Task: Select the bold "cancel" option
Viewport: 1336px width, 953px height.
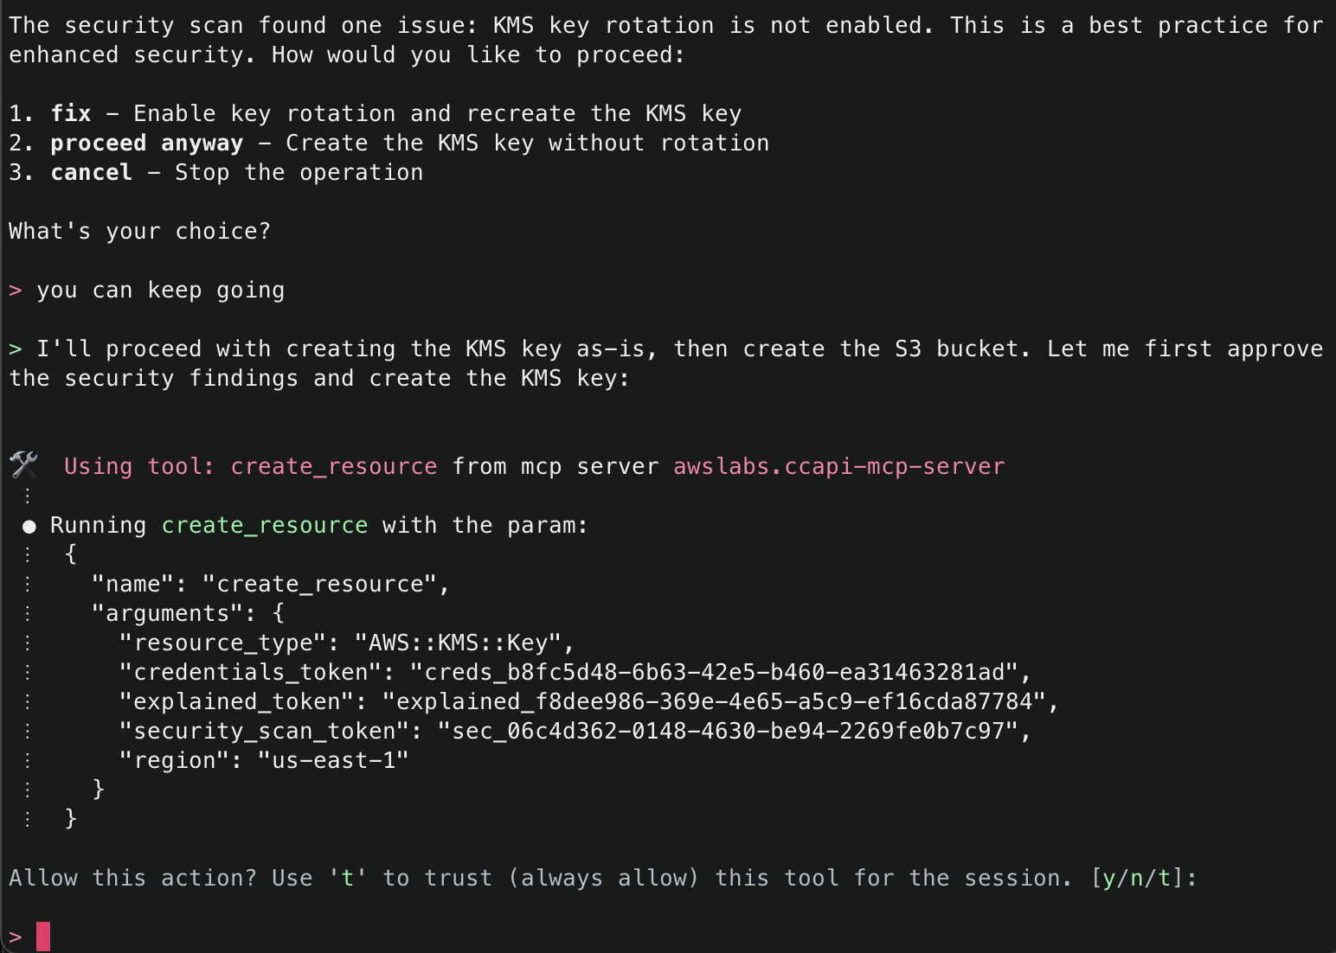Action: click(x=91, y=173)
